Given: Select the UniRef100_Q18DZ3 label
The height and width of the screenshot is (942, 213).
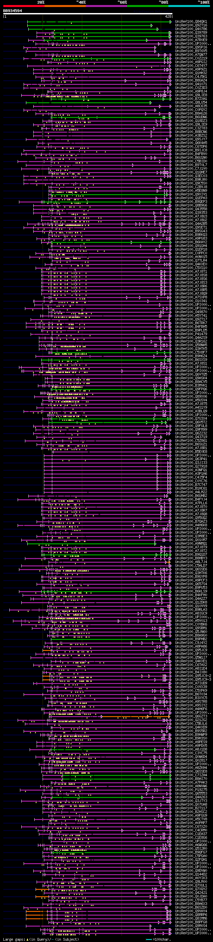Looking at the screenshot, I should tap(191, 121).
